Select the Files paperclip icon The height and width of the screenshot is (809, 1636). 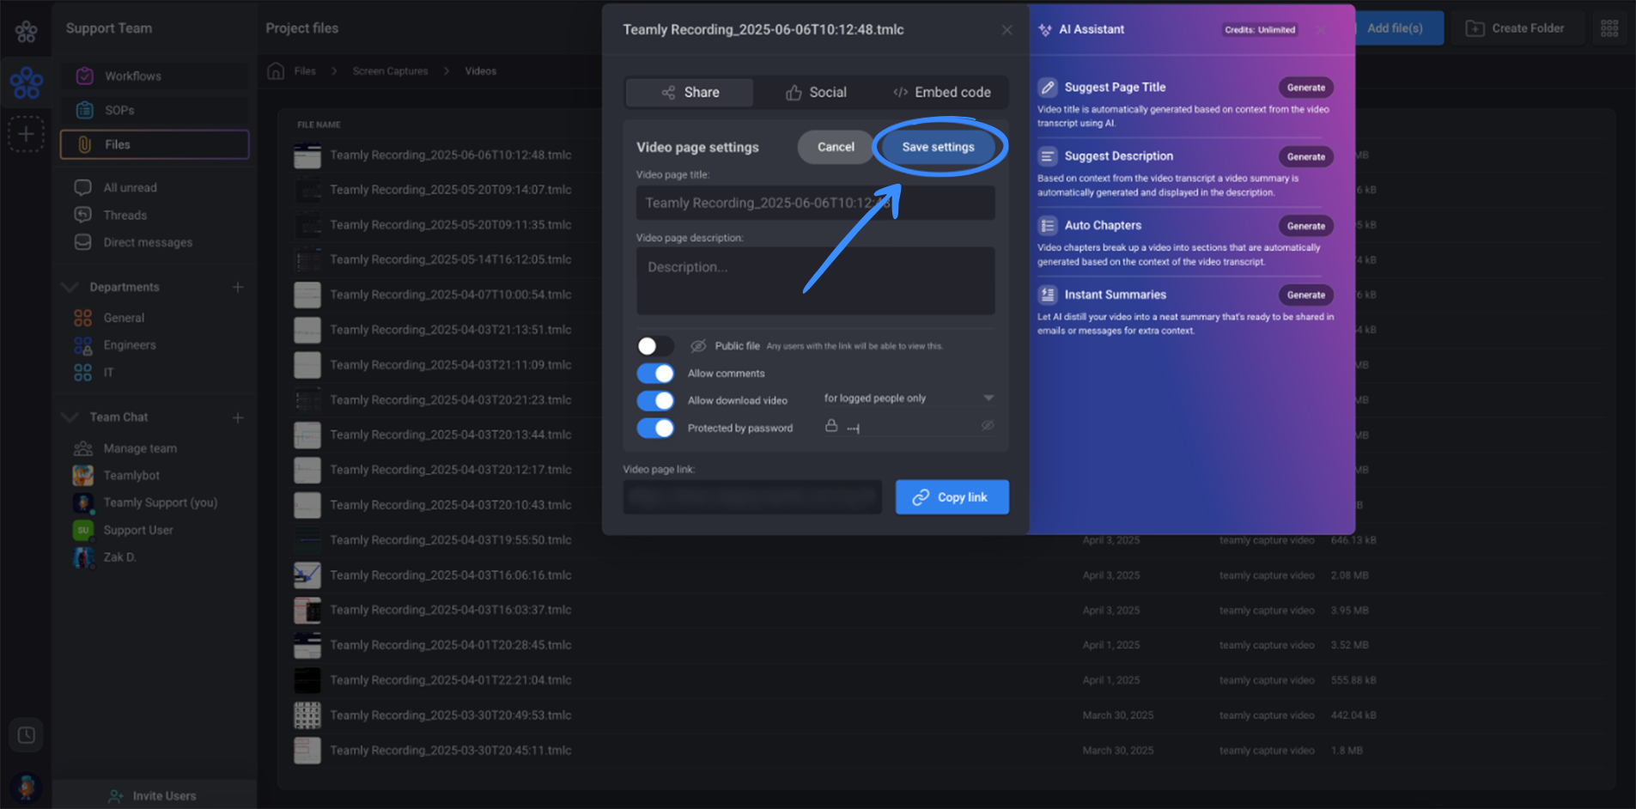(84, 144)
